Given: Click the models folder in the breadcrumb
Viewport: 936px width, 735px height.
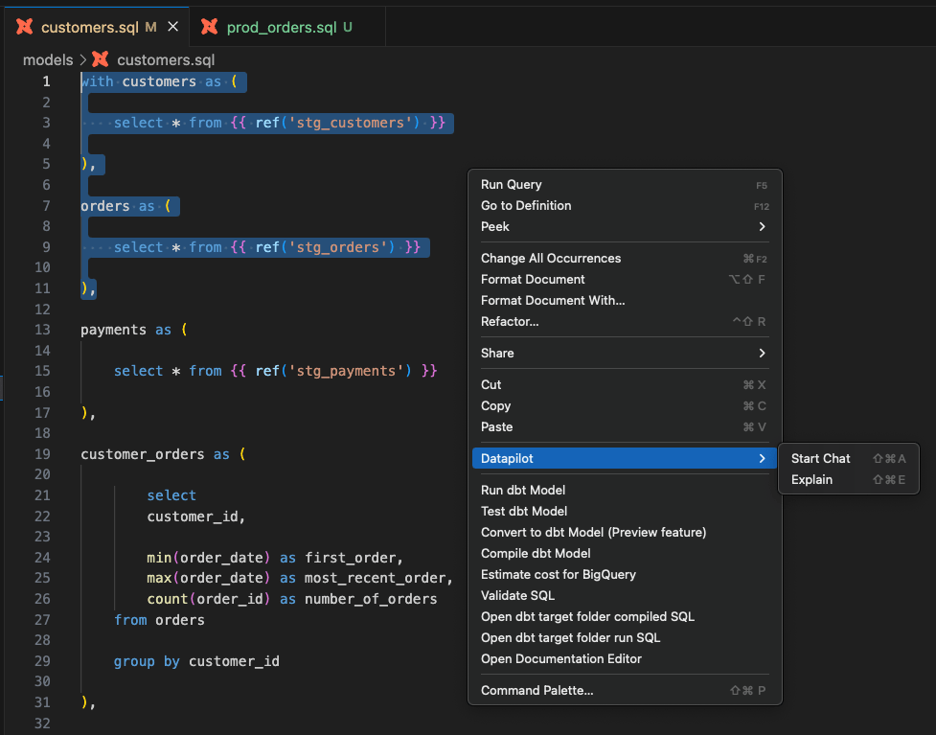Looking at the screenshot, I should 48,59.
